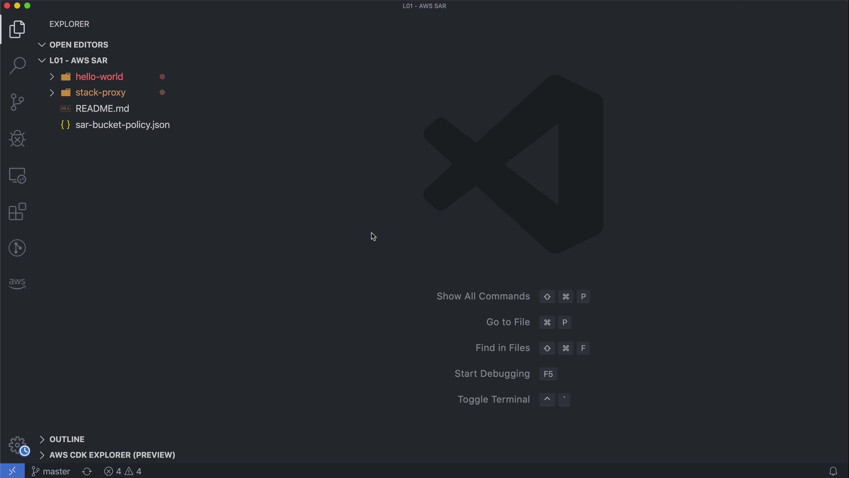
Task: Open the Run and Debug view
Action: pos(17,139)
